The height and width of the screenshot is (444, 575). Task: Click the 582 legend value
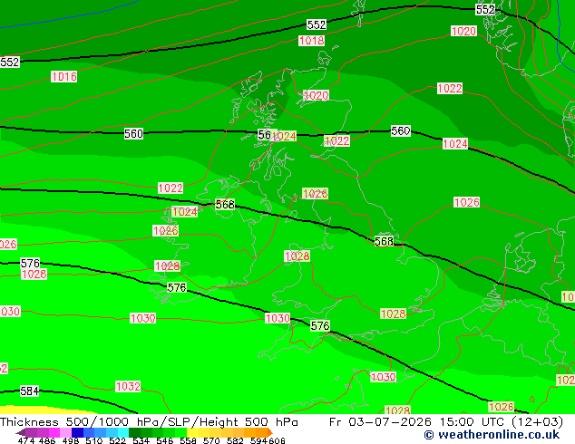coord(235,440)
